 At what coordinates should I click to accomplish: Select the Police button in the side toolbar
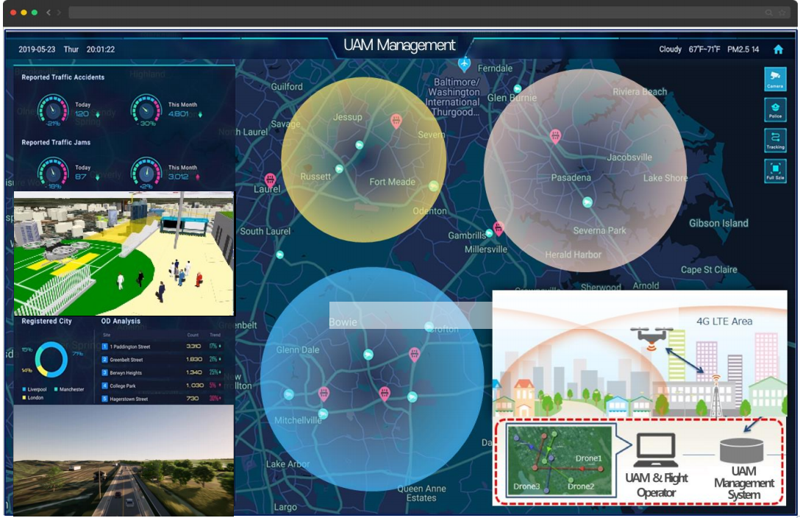point(775,110)
